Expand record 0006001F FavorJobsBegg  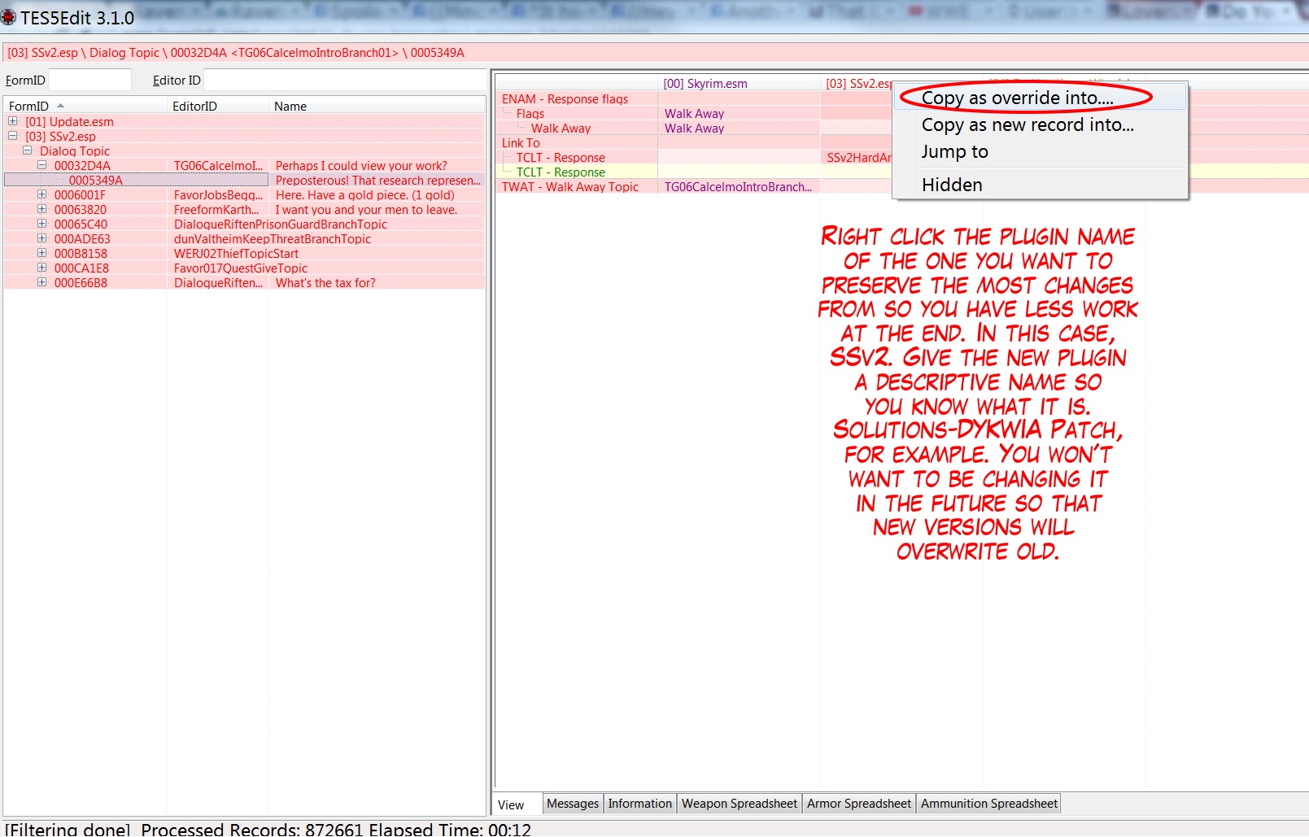(x=42, y=194)
